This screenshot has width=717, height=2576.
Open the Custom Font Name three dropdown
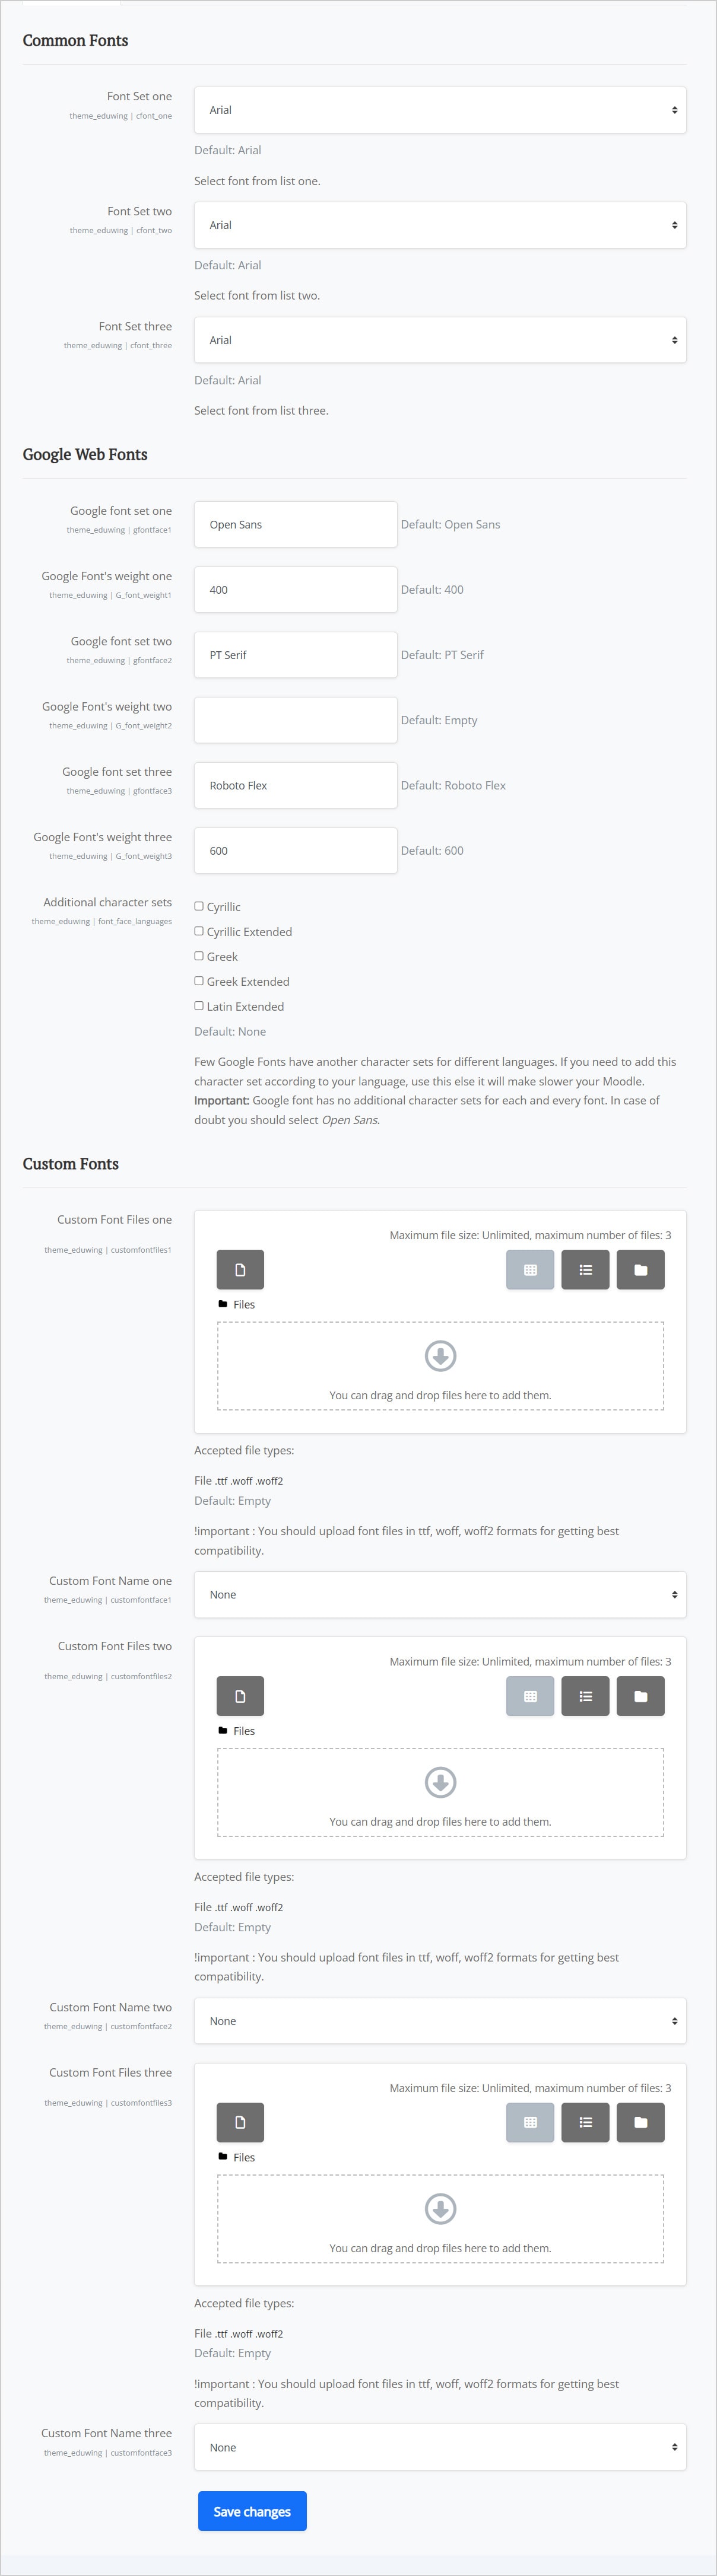[440, 2447]
